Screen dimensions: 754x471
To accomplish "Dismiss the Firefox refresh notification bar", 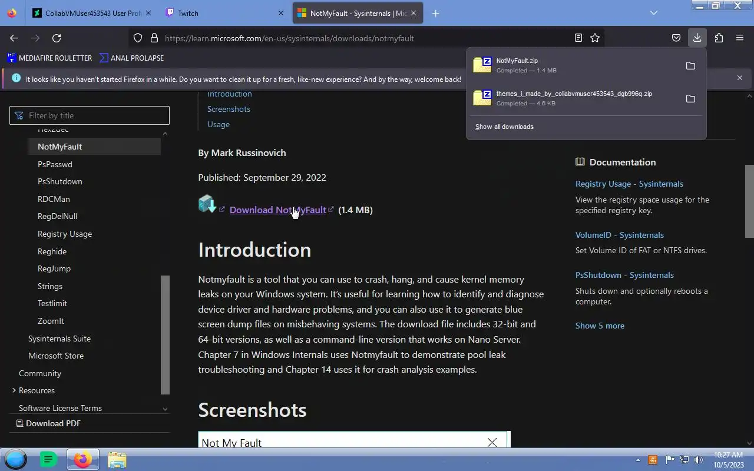I will click(x=740, y=78).
